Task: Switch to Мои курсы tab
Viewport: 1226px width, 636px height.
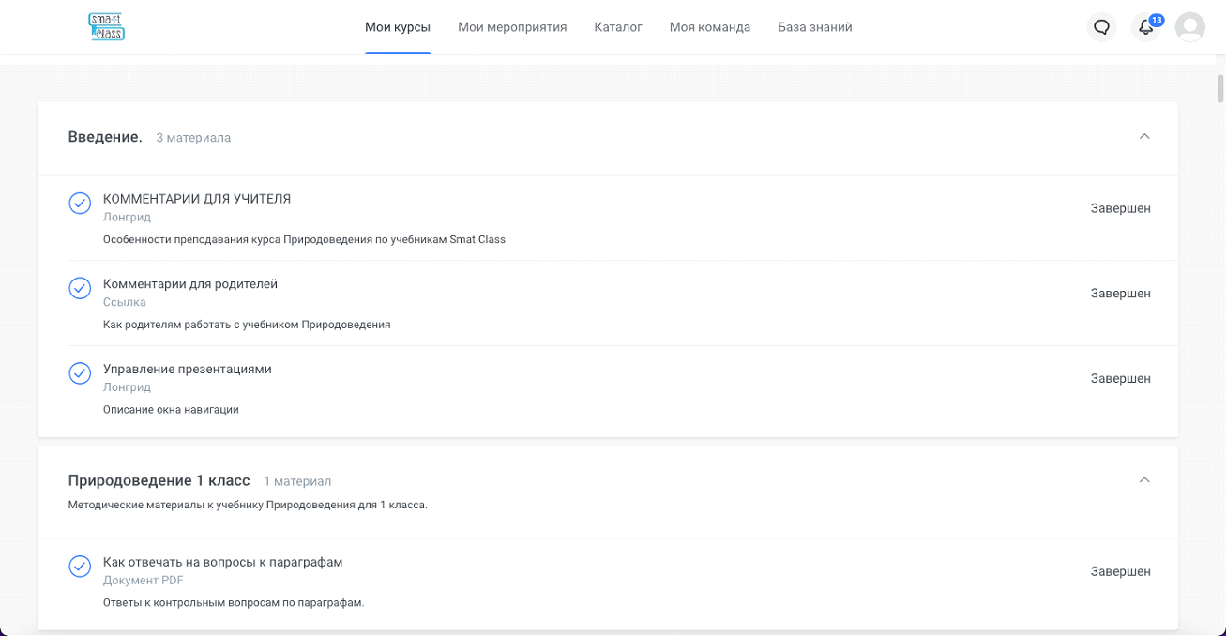Action: tap(398, 27)
